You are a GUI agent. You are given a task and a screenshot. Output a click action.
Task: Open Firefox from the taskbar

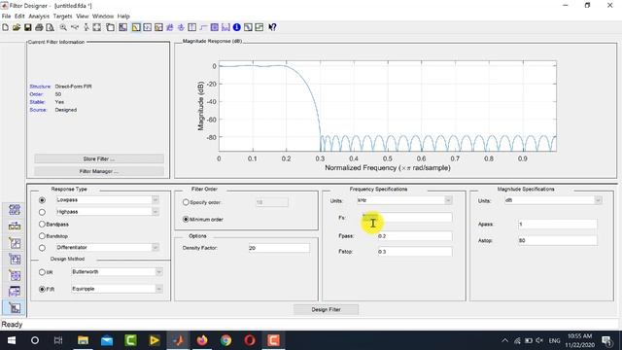[x=202, y=340]
